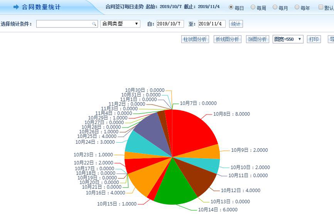Switch to 柱状图分析 bar chart view
334x214 pixels.
point(195,39)
